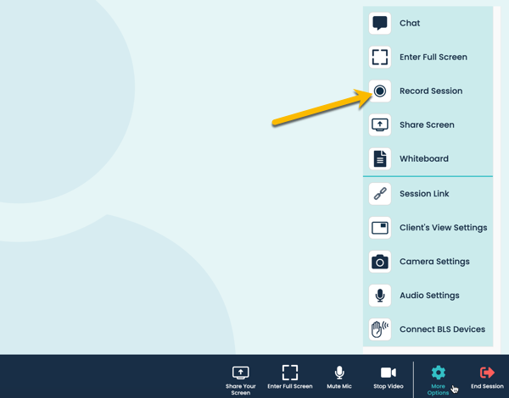Click the Share Screen monitor icon in the menu

(x=380, y=124)
